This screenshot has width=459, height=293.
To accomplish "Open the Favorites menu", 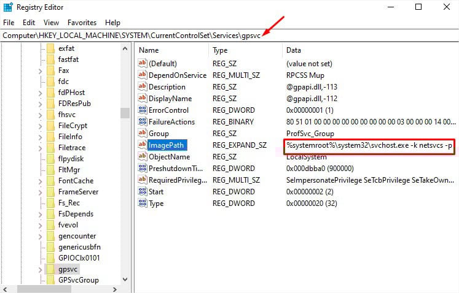I will (x=82, y=23).
